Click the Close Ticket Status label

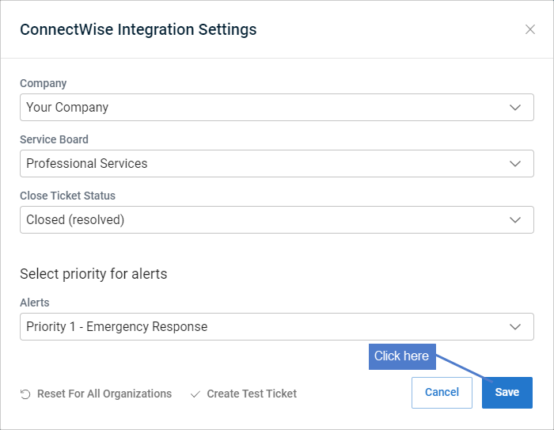(67, 196)
